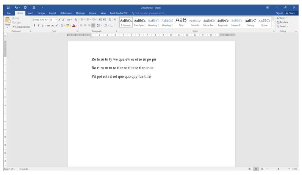This screenshot has width=302, height=175.
Task: Show paragraph marks with pilcrow icon
Action: pos(115,20)
